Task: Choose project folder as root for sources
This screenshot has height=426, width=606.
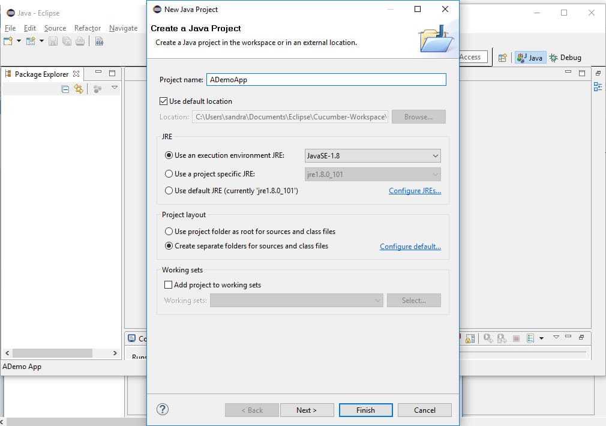Action: (x=169, y=232)
